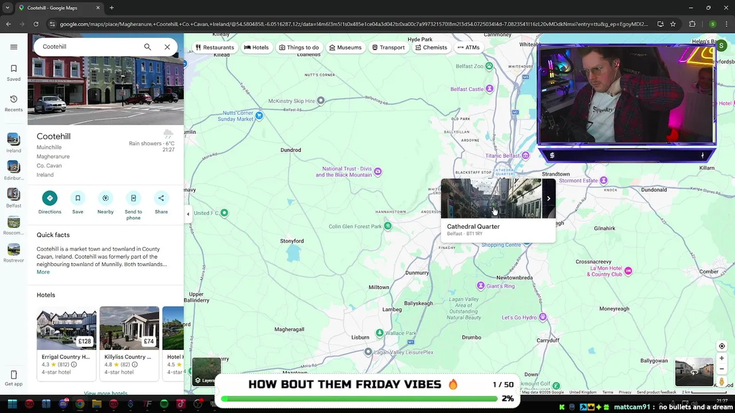Viewport: 735px width, 413px height.
Task: Click the search magnifier icon
Action: [148, 47]
